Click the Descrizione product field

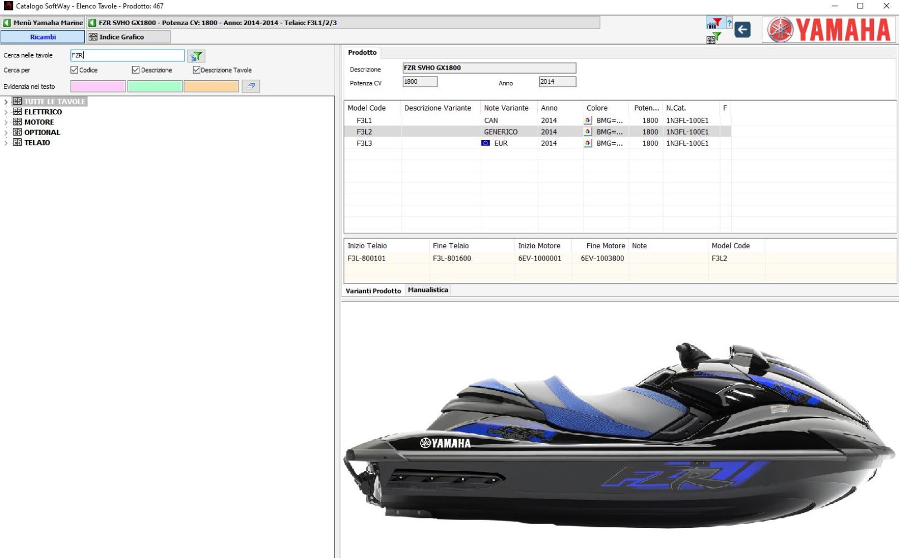489,68
